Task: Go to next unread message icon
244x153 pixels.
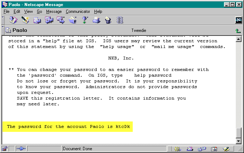Action: [x=85, y=20]
